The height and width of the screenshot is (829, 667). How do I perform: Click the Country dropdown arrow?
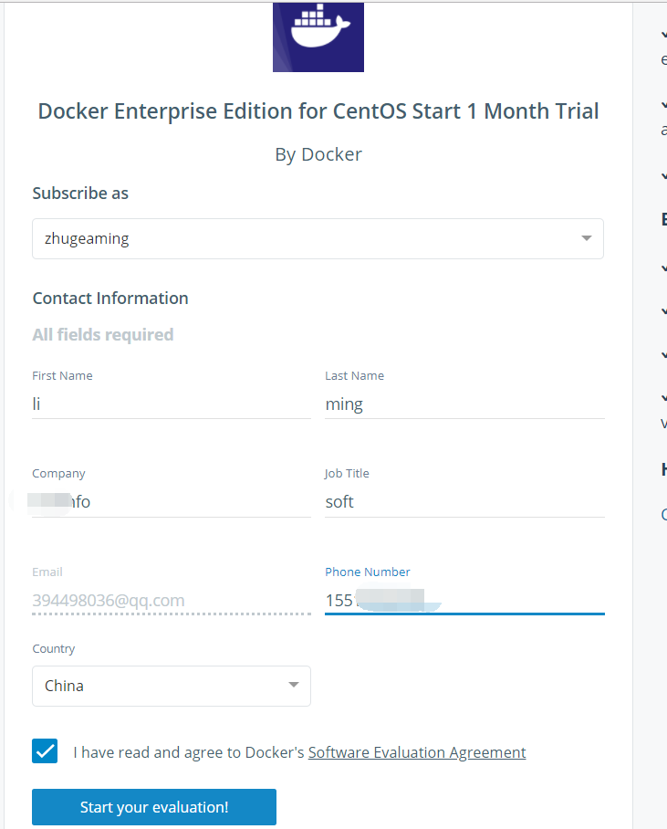coord(293,686)
